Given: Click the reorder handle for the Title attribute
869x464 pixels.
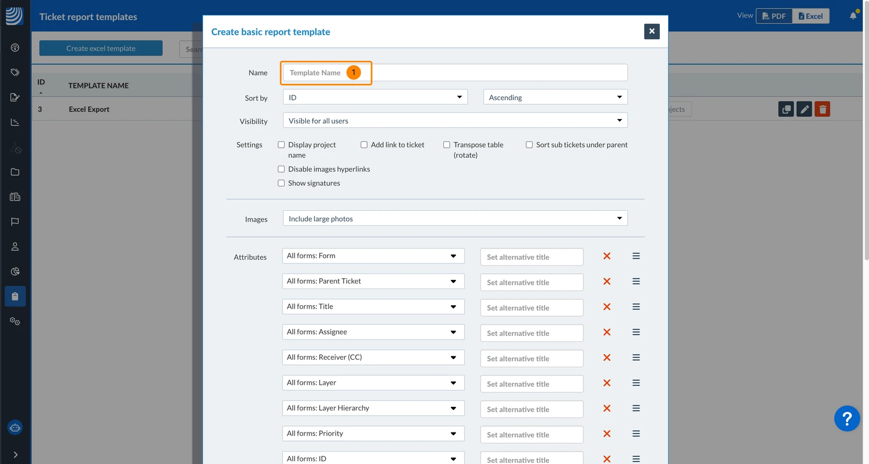Looking at the screenshot, I should coord(636,306).
